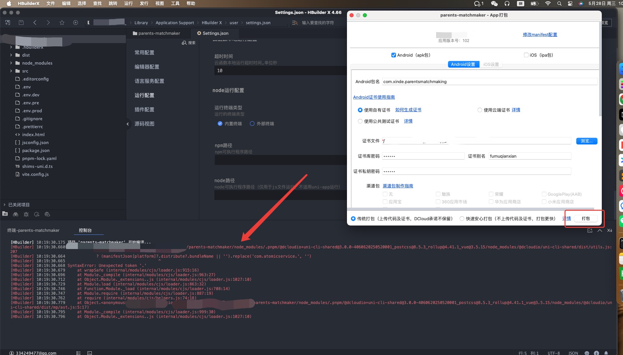Click the save file icon
Image resolution: width=623 pixels, height=355 pixels.
click(21, 23)
